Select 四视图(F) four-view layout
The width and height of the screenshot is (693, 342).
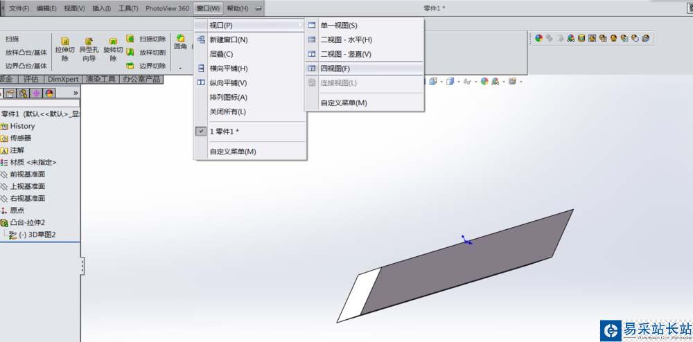click(x=365, y=69)
